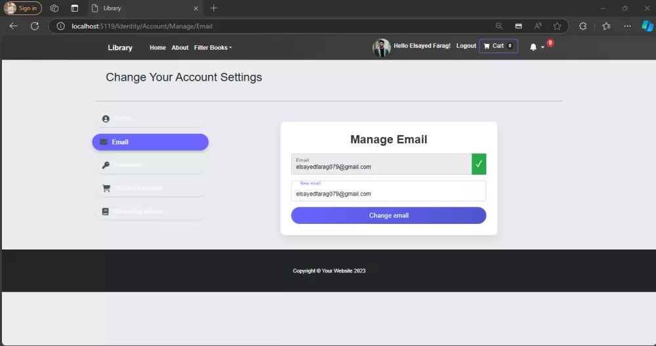Click the user profile avatar photo
Screen dimensions: 656x346
click(382, 48)
